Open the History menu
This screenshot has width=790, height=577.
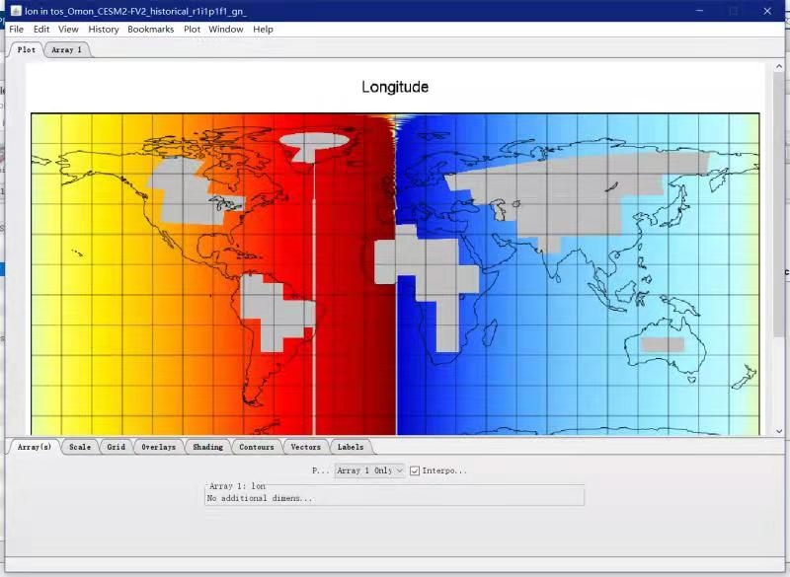tap(103, 30)
